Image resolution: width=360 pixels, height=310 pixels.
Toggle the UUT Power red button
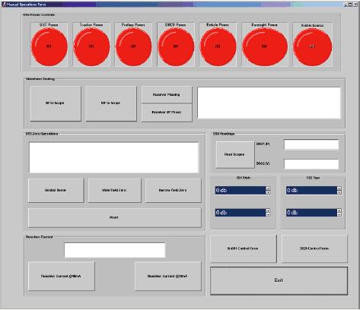click(x=49, y=46)
